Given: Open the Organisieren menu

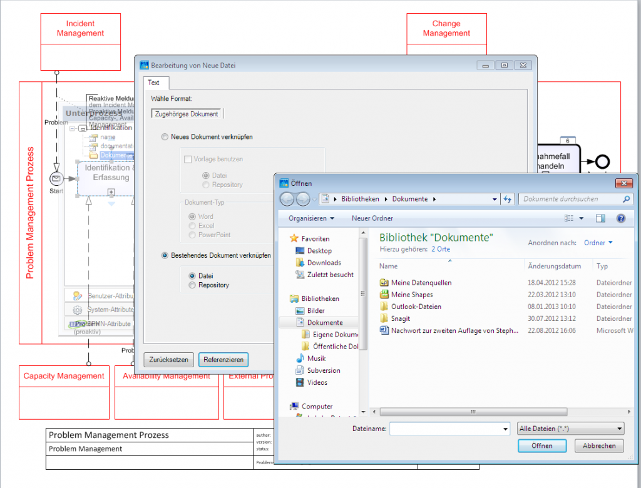Looking at the screenshot, I should click(312, 218).
